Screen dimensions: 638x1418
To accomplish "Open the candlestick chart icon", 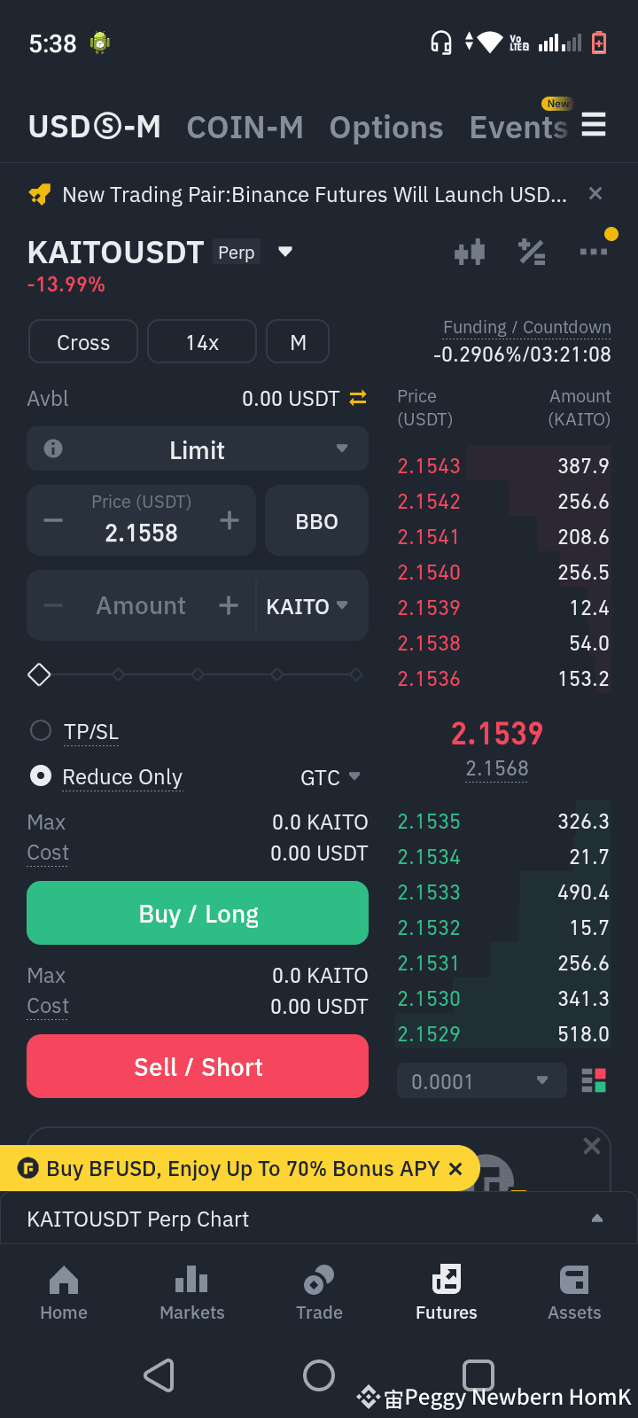I will tap(470, 253).
